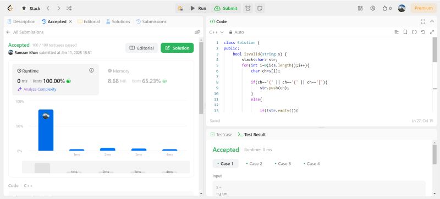Image resolution: width=440 pixels, height=199 pixels.
Task: Select the Test Result tab
Action: click(251, 135)
